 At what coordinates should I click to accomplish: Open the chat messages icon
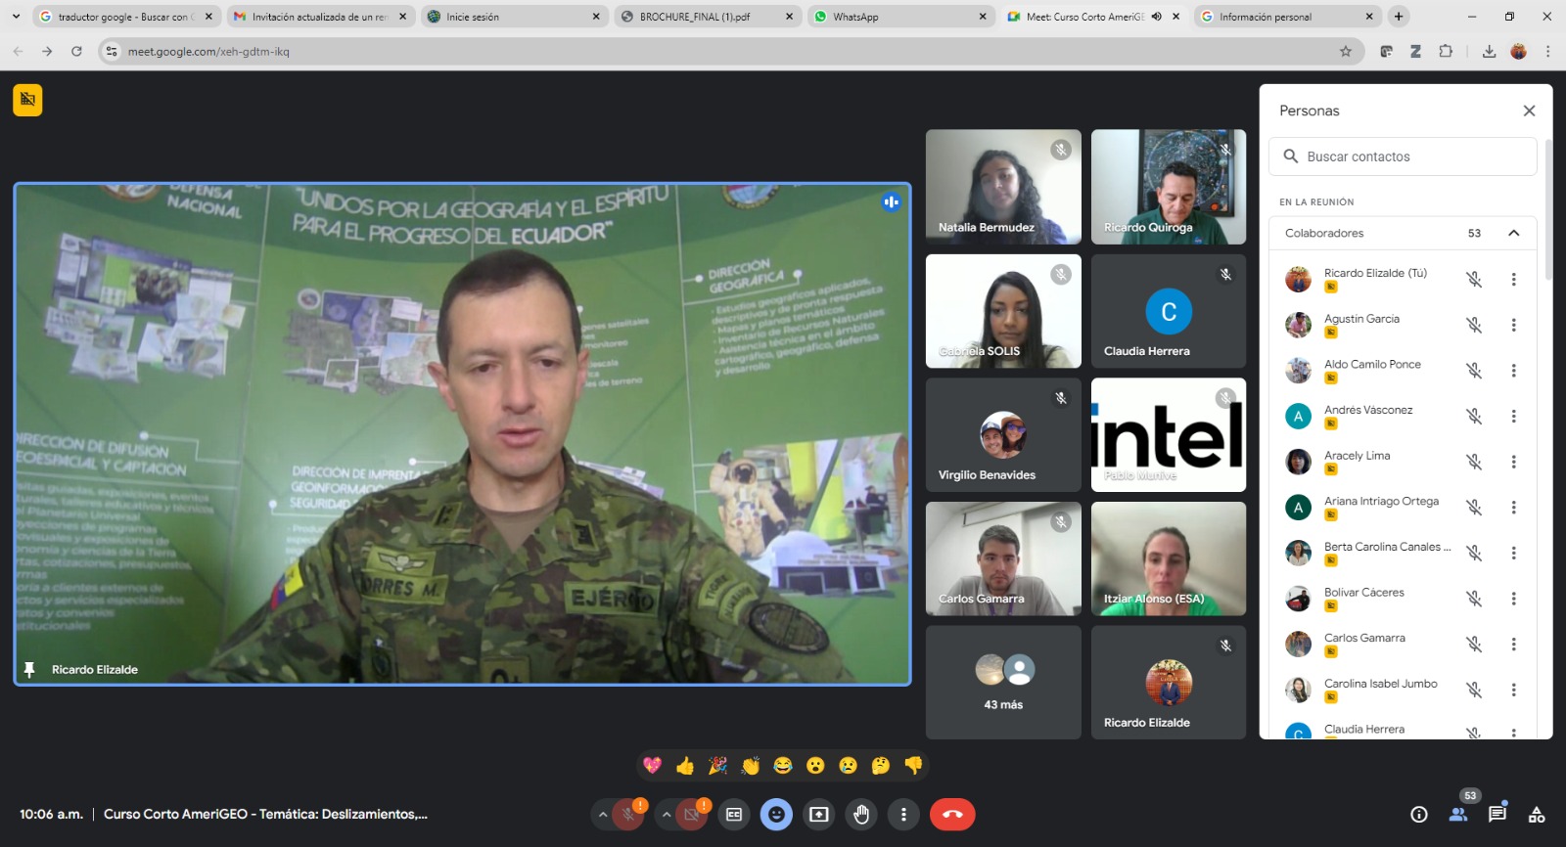click(1497, 814)
